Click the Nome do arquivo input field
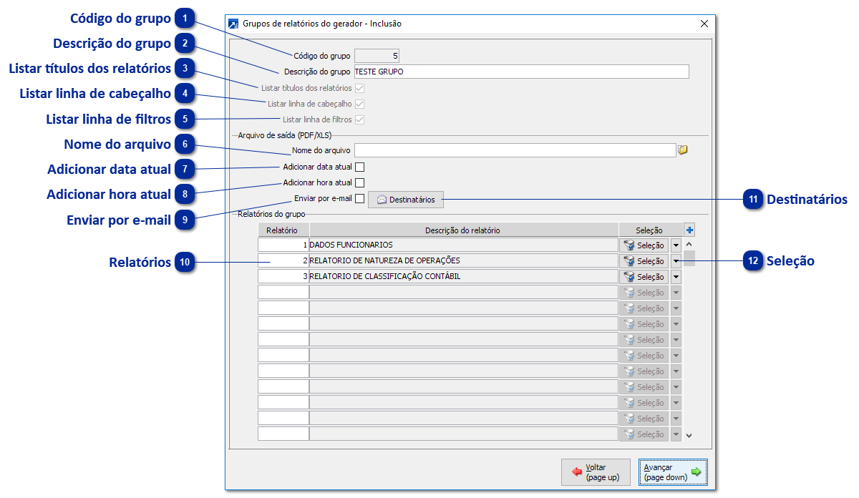This screenshot has width=859, height=498. click(x=515, y=150)
